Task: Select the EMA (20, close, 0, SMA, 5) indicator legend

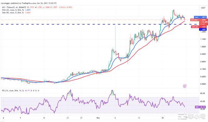Action: pyautogui.click(x=13, y=10)
